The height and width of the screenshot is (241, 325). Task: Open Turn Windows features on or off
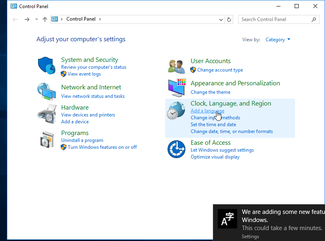tap(102, 147)
